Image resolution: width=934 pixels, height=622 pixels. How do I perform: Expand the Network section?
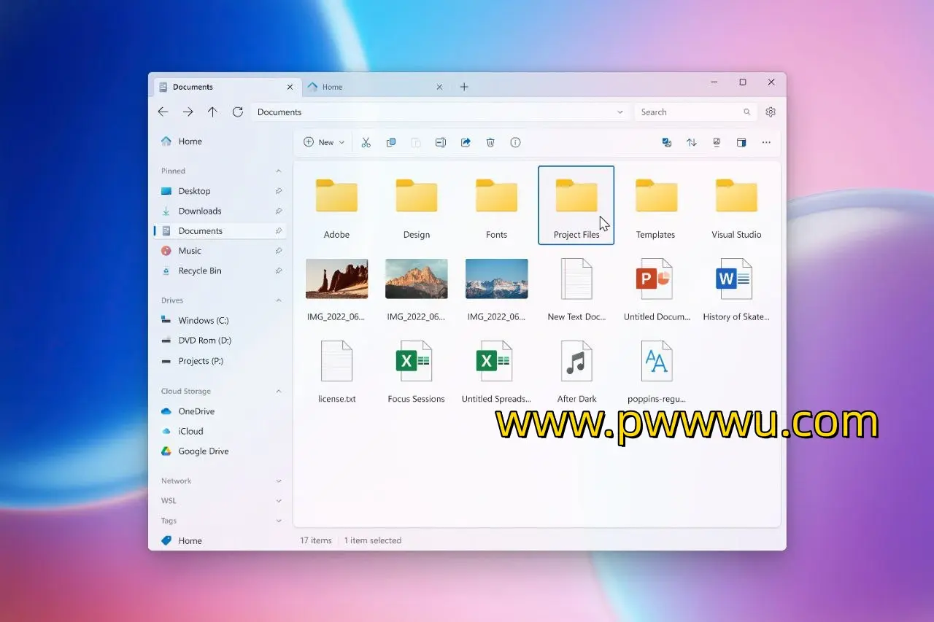click(278, 481)
